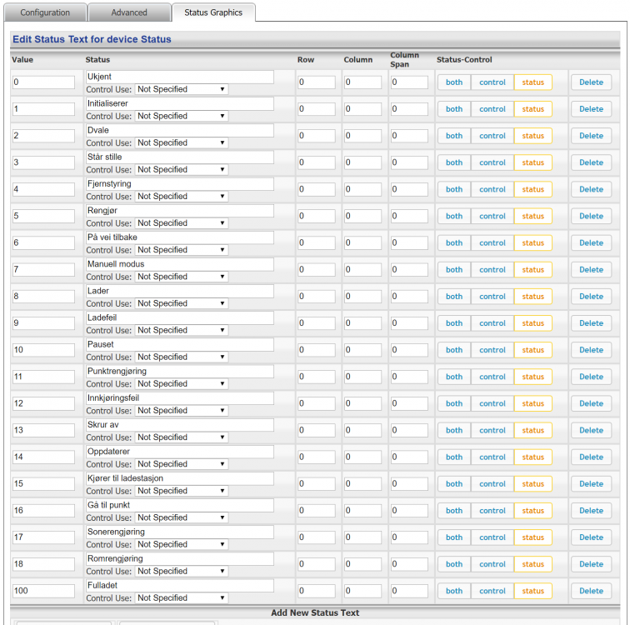Expand Control Use dropdown for Romrengjøring

[181, 571]
